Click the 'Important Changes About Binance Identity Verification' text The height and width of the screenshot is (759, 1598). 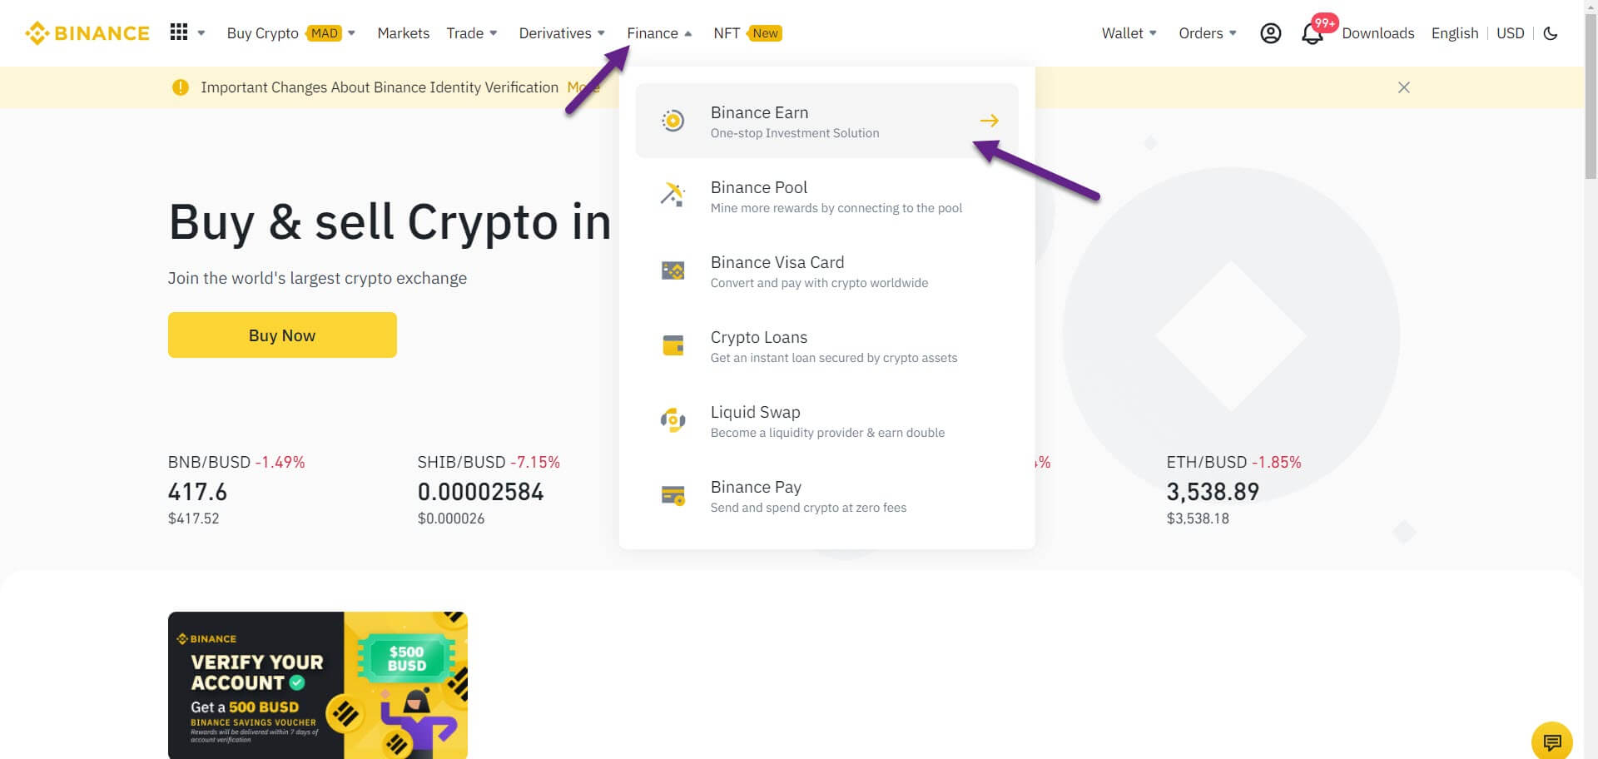click(x=380, y=87)
